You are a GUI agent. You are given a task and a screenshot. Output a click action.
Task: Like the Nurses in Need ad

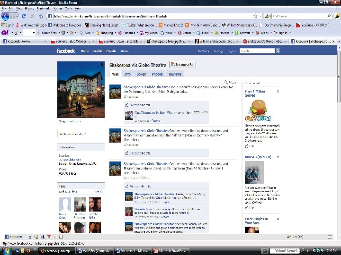coord(250,208)
